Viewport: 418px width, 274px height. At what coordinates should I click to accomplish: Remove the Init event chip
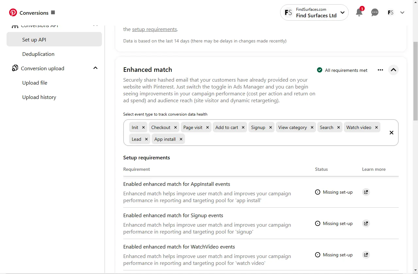(143, 127)
